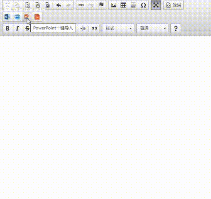This screenshot has height=199, width=211.
Task: Toggle italic formatting
Action: pos(17,28)
